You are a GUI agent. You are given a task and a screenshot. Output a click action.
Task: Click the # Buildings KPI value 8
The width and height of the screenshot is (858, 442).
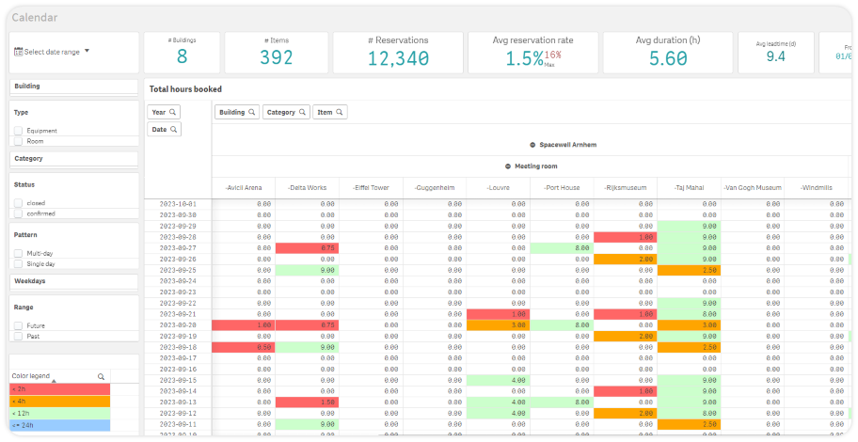point(182,56)
